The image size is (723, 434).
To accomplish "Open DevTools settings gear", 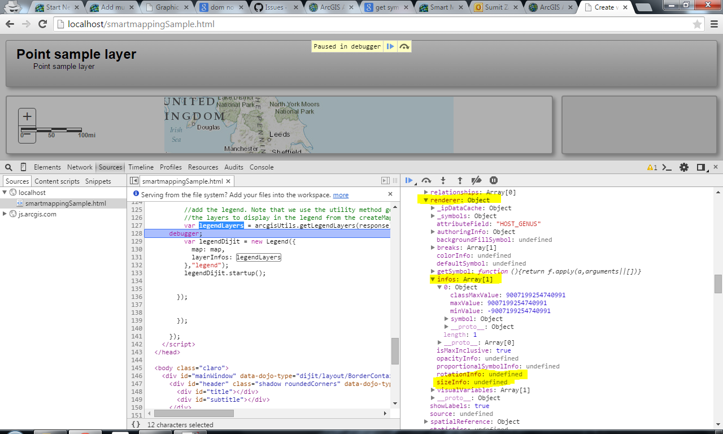I will click(x=684, y=167).
